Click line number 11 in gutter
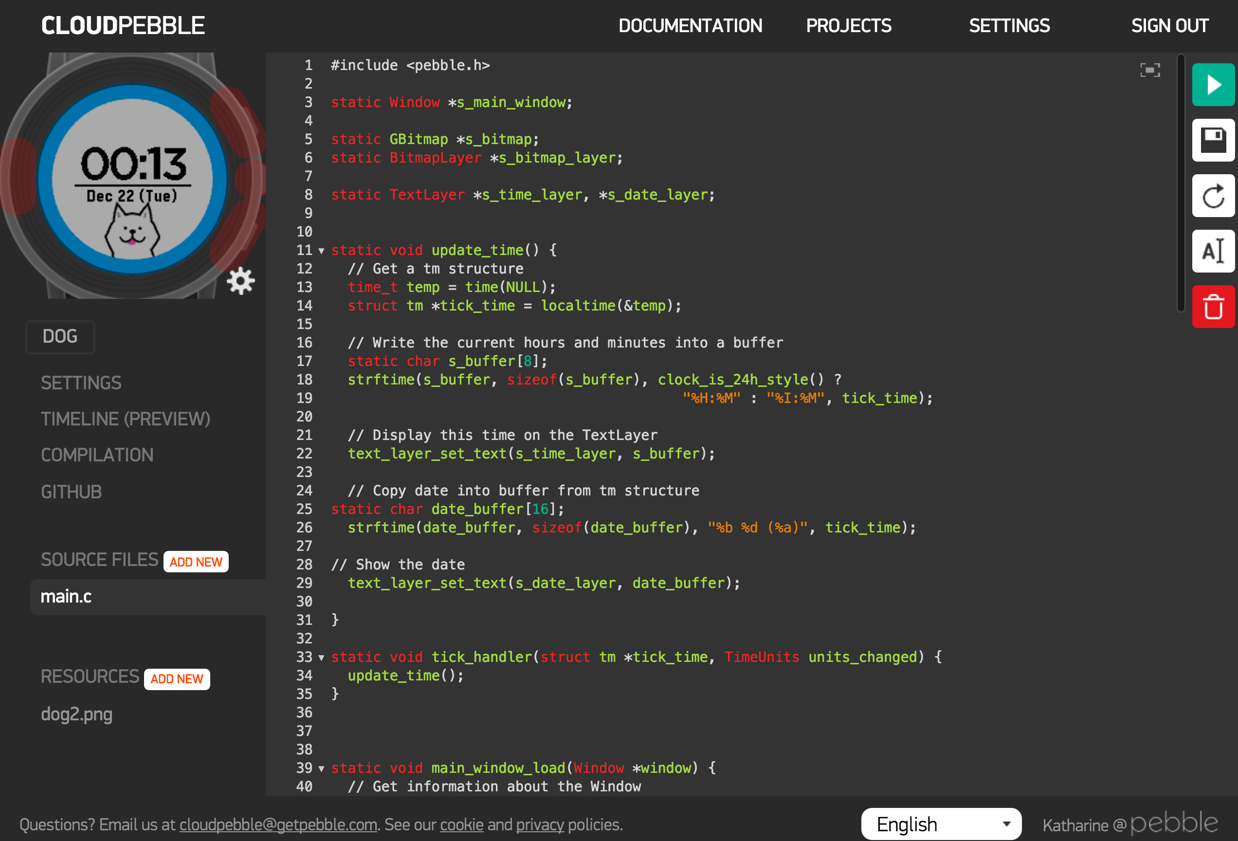This screenshot has height=841, width=1238. click(304, 250)
